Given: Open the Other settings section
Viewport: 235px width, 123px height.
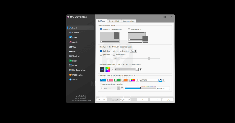Looking at the screenshot, I should [x=81, y=65].
